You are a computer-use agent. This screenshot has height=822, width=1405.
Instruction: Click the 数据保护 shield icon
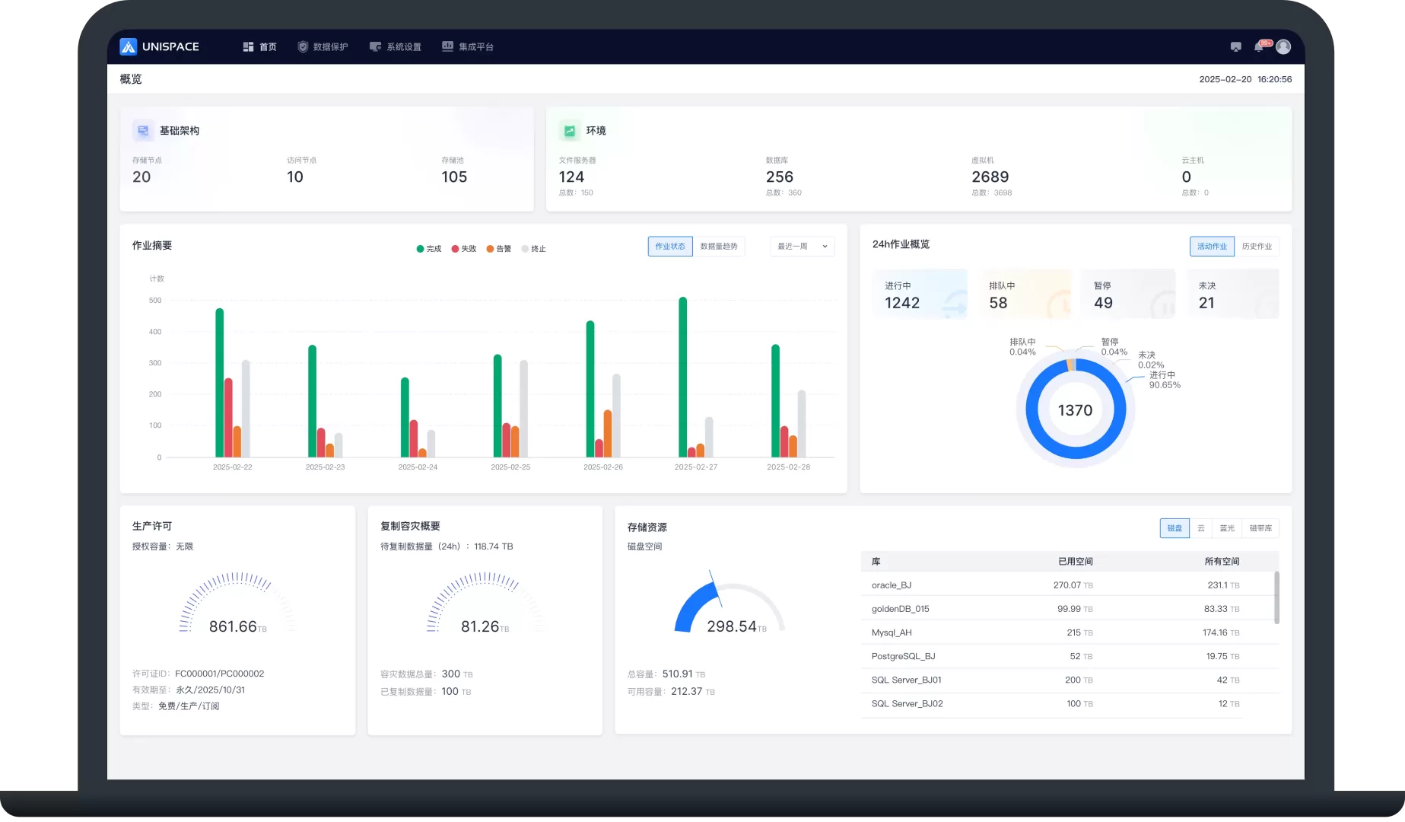click(303, 47)
